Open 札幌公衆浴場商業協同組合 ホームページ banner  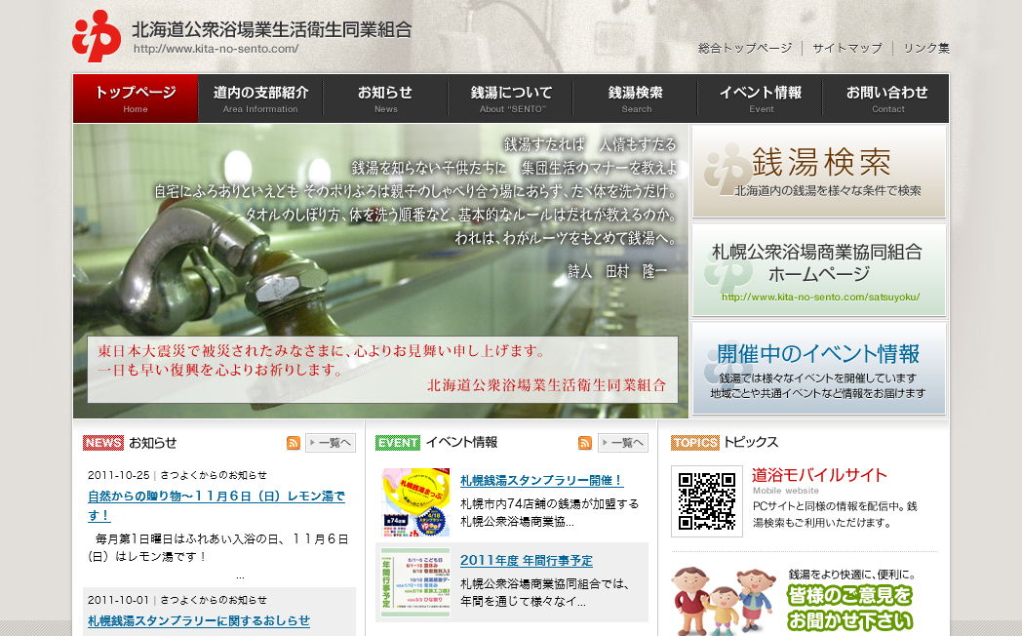point(818,271)
